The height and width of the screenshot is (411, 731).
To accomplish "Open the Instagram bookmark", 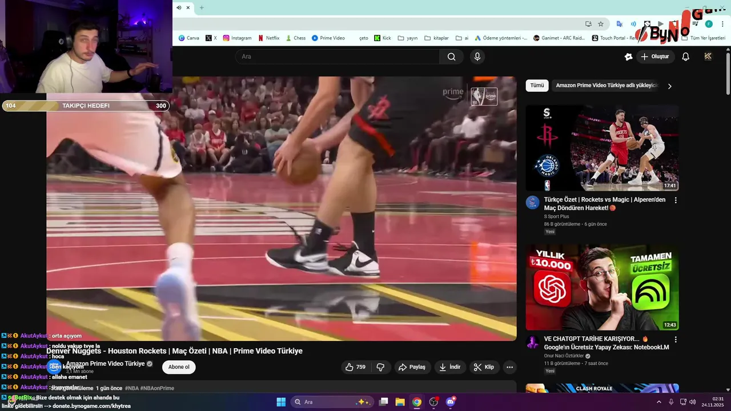I will (x=237, y=38).
